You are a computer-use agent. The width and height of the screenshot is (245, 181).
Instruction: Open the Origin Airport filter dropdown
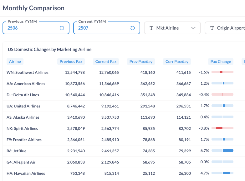coord(225,28)
